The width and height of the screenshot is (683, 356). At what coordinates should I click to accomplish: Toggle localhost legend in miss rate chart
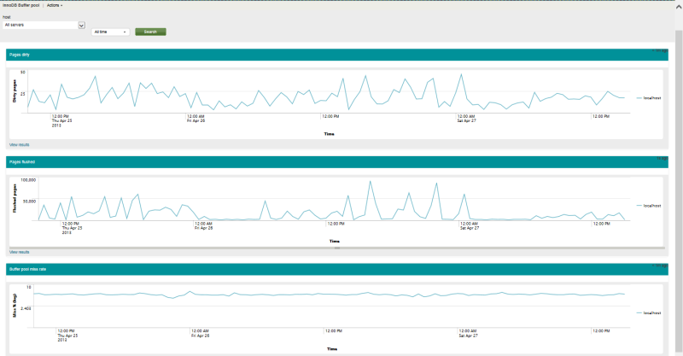click(649, 312)
